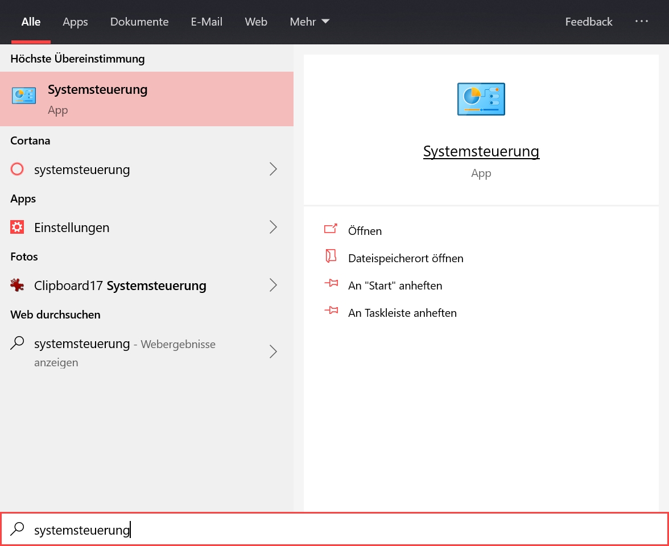The width and height of the screenshot is (669, 546).
Task: Click the Systemsteuerung icon in best match
Action: tap(23, 96)
